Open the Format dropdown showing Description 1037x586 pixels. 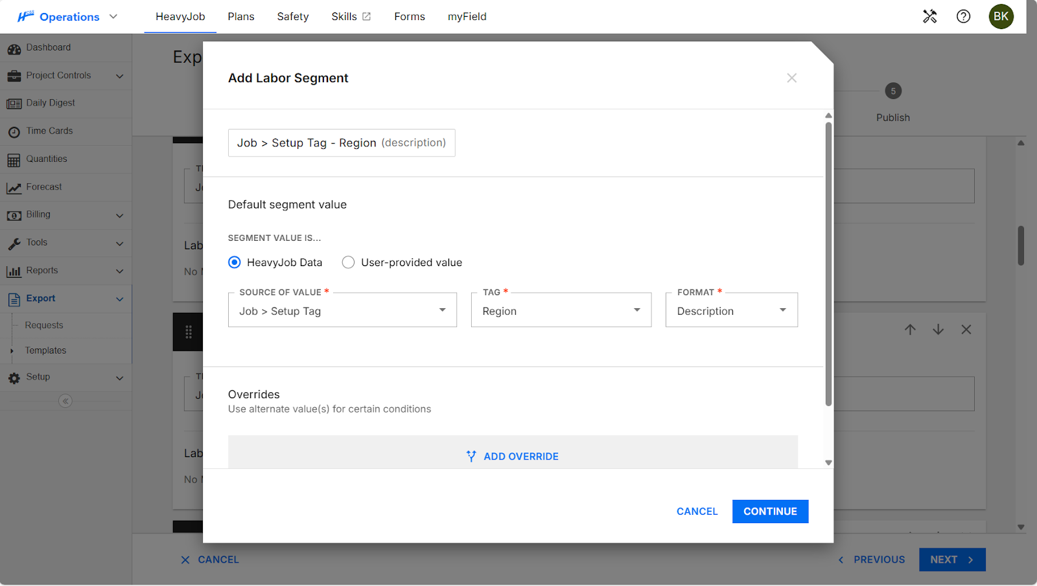pos(731,310)
